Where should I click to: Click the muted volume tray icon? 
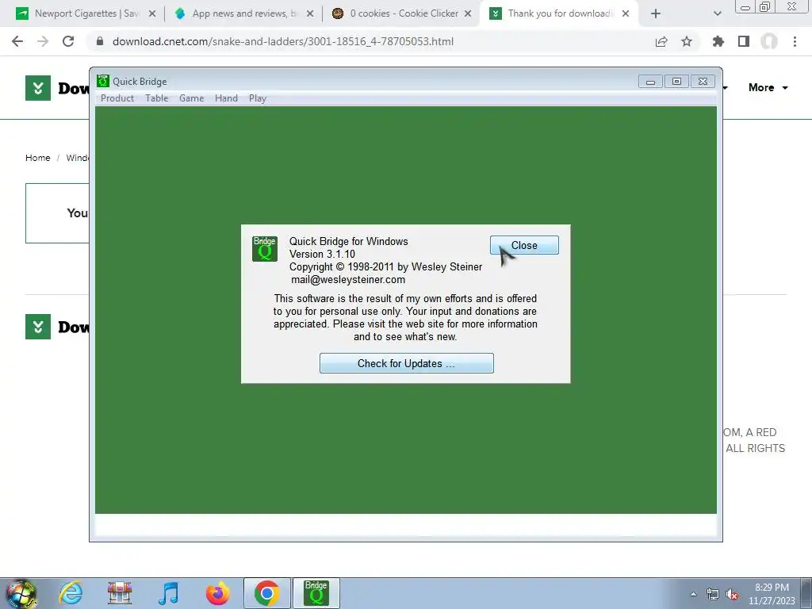coord(732,594)
